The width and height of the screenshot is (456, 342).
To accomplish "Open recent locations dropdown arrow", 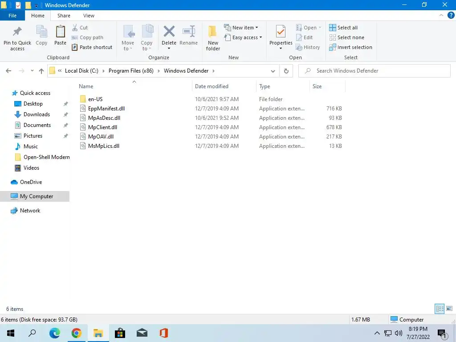I will coord(32,71).
